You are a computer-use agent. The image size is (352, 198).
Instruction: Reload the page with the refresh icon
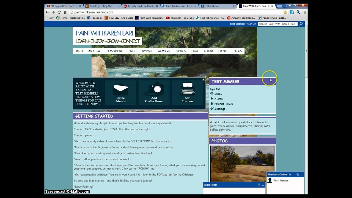pyautogui.click(x=59, y=12)
